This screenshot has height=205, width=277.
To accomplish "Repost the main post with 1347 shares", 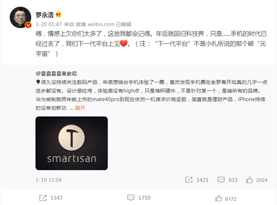I will point(43,198).
